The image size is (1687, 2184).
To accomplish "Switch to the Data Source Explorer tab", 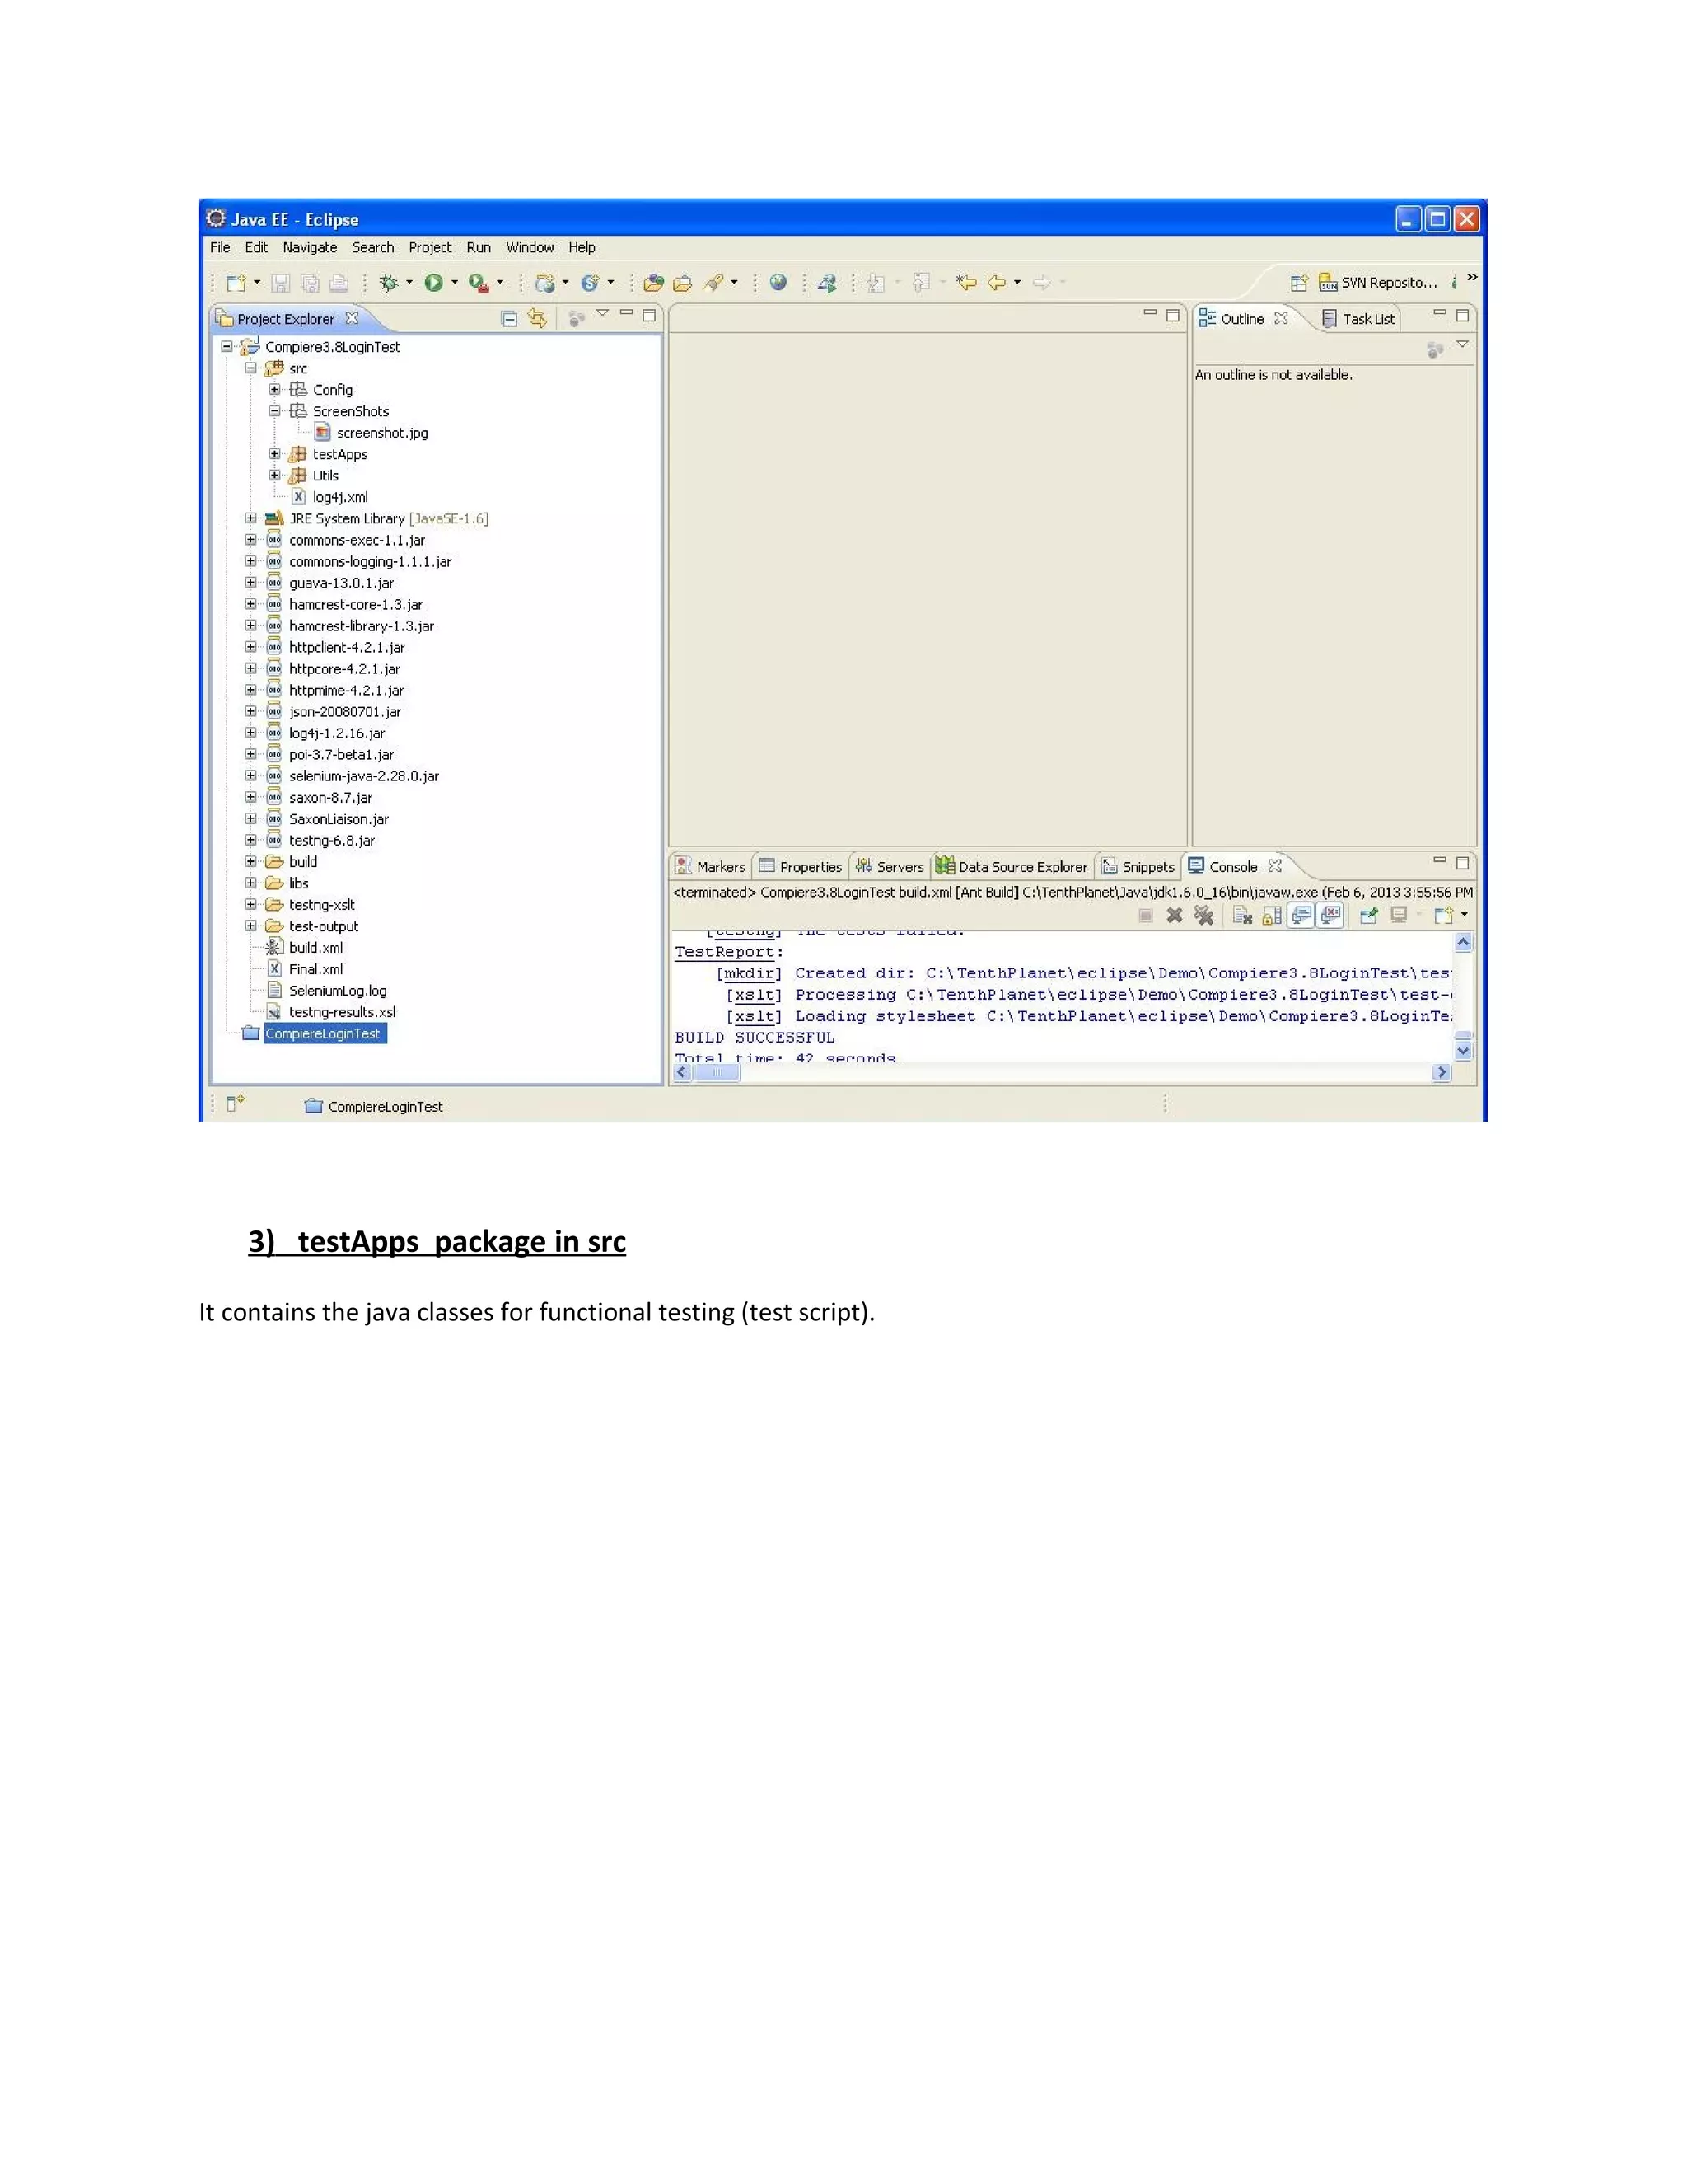I will pyautogui.click(x=1012, y=867).
